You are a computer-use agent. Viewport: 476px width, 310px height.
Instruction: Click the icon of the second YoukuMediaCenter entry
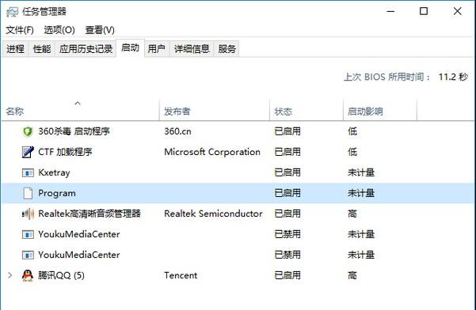tap(28, 255)
